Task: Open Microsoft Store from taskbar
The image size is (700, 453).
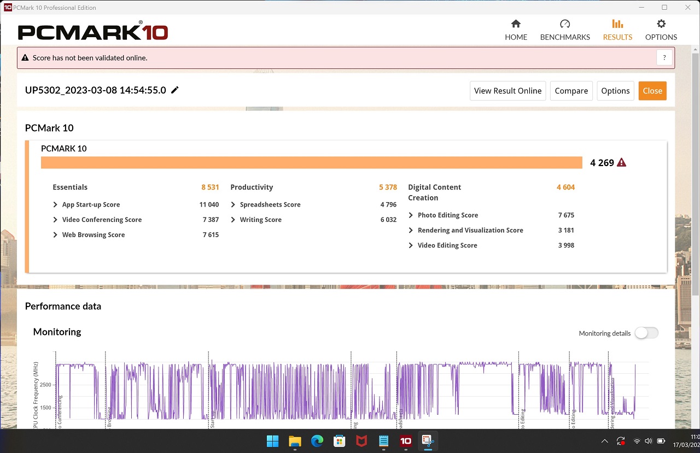Action: (x=339, y=441)
